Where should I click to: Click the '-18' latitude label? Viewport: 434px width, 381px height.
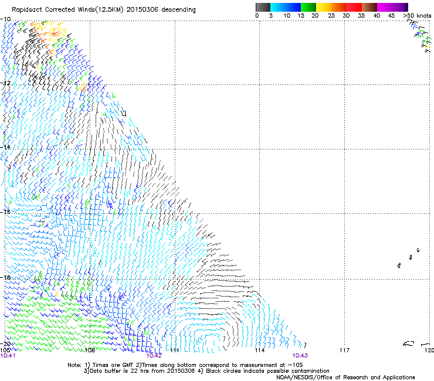coord(5,277)
